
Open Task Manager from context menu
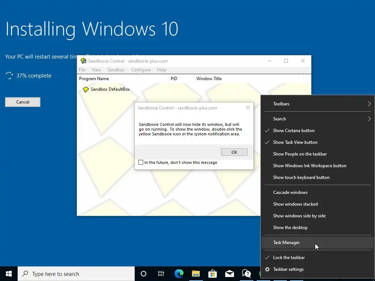[x=318, y=243]
